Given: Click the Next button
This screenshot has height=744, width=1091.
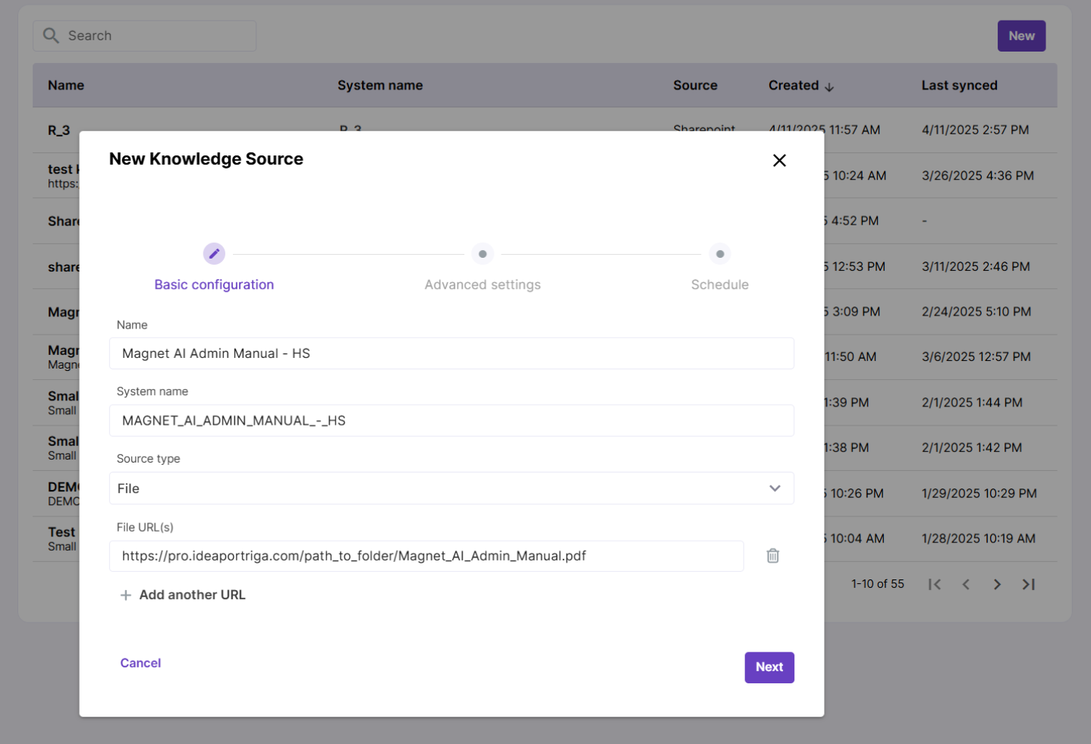Looking at the screenshot, I should 769,667.
